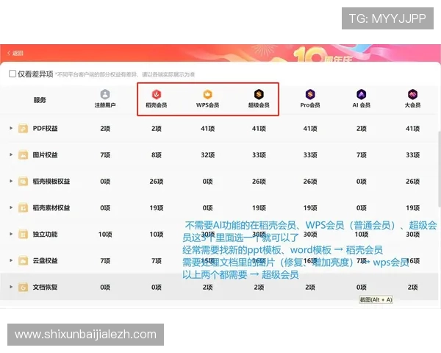Image resolution: width=441 pixels, height=353 pixels.
Task: Click the Pro会员 purple hexagon icon
Action: 310,94
